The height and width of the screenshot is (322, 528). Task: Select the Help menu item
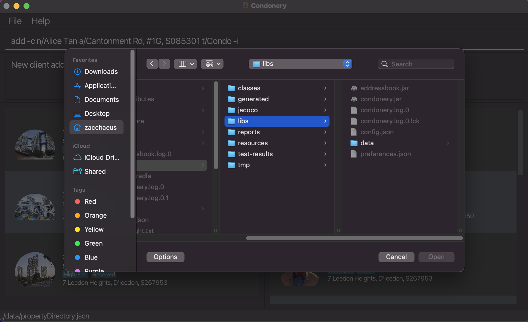click(x=41, y=21)
